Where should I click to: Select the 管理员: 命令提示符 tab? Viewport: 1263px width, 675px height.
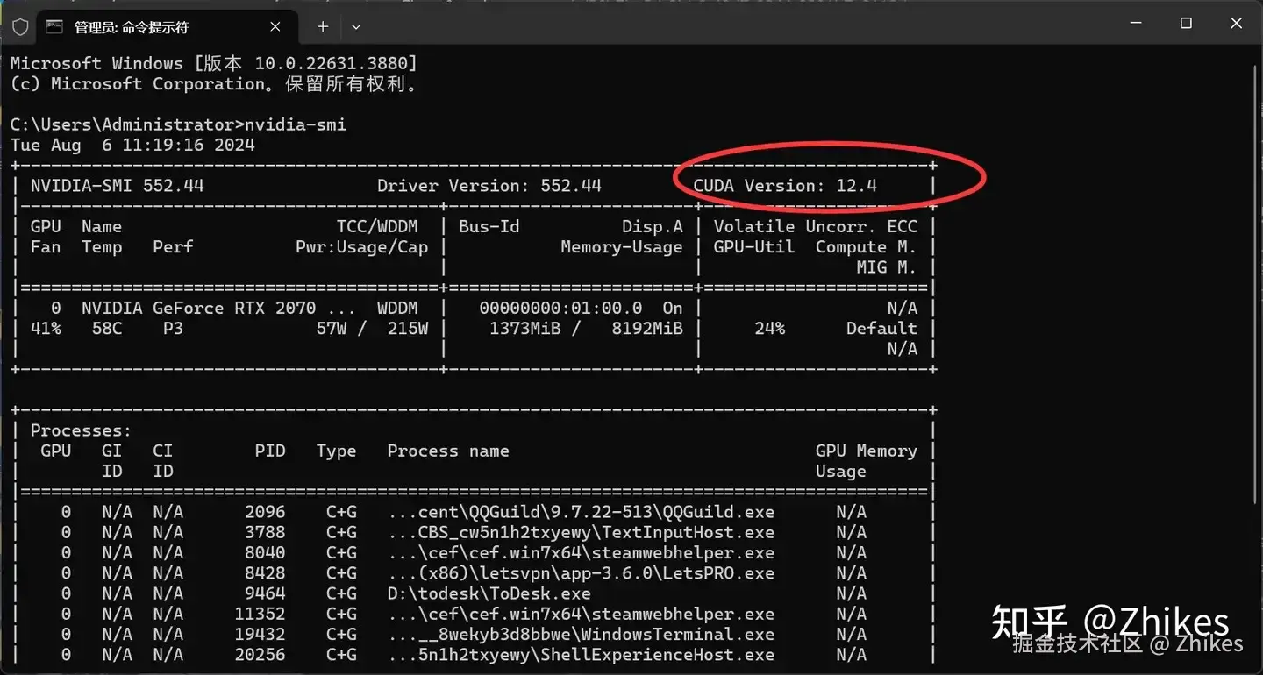coord(164,26)
